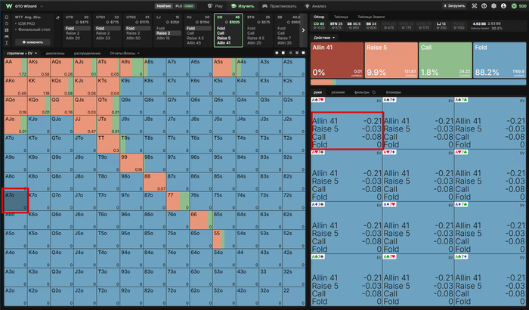Expand the Действия dropdown
529x310 pixels.
point(324,38)
